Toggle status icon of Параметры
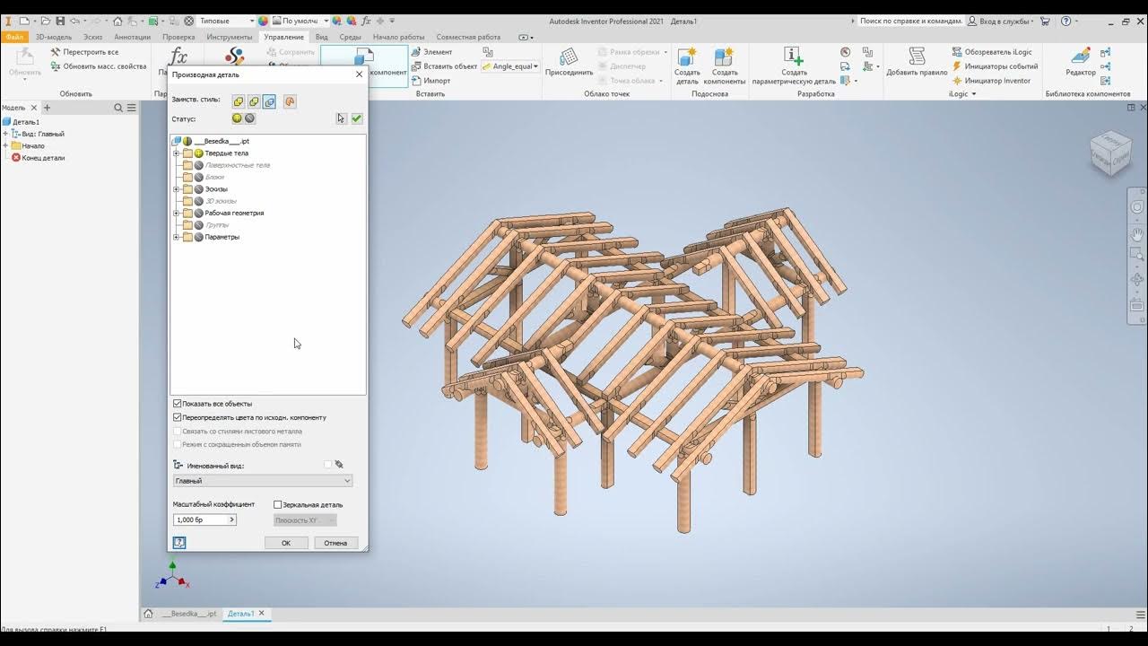Image resolution: width=1148 pixels, height=646 pixels. tap(199, 237)
